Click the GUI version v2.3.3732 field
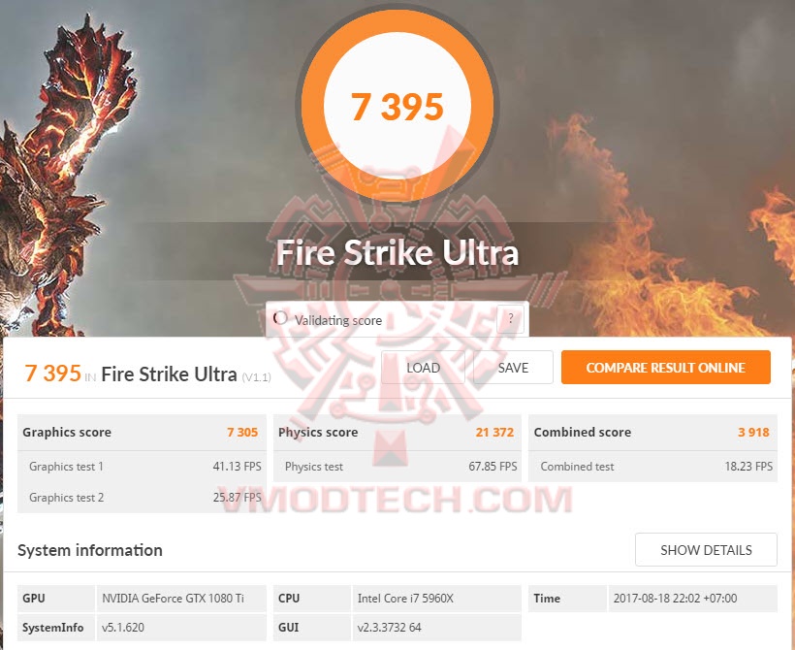Image resolution: width=795 pixels, height=650 pixels. pyautogui.click(x=436, y=628)
